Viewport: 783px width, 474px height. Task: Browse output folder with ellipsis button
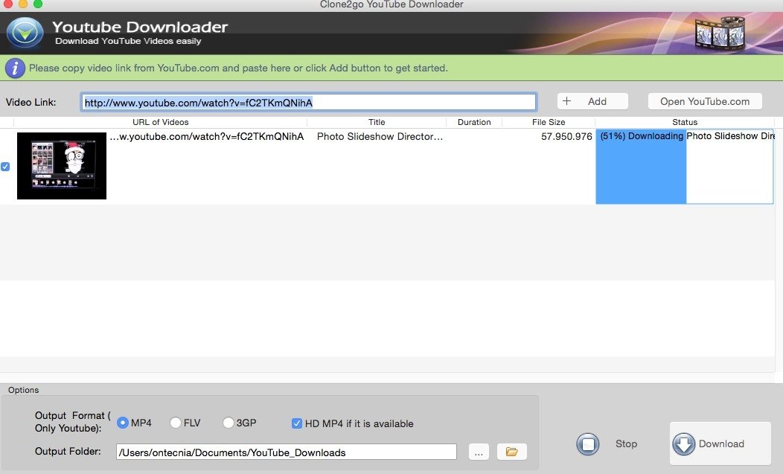coord(479,452)
